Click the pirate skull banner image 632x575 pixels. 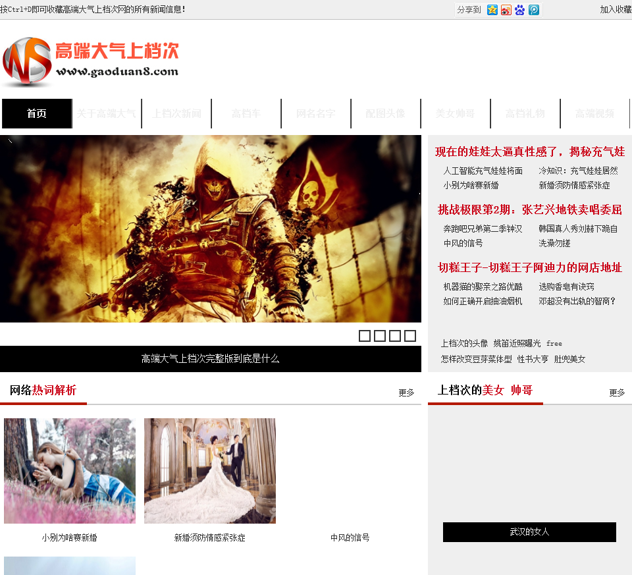[x=211, y=229]
